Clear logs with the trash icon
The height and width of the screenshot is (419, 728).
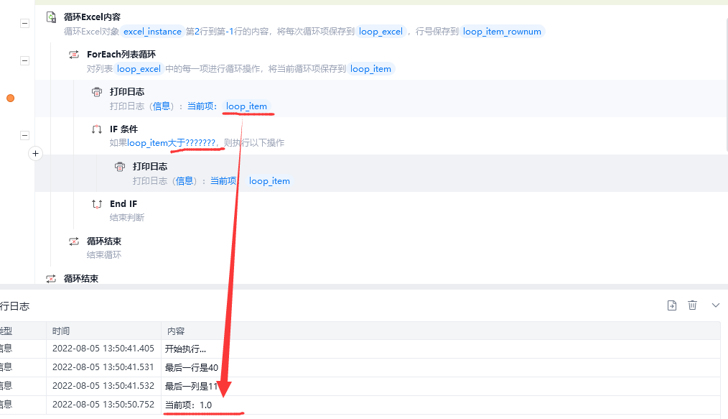[692, 305]
